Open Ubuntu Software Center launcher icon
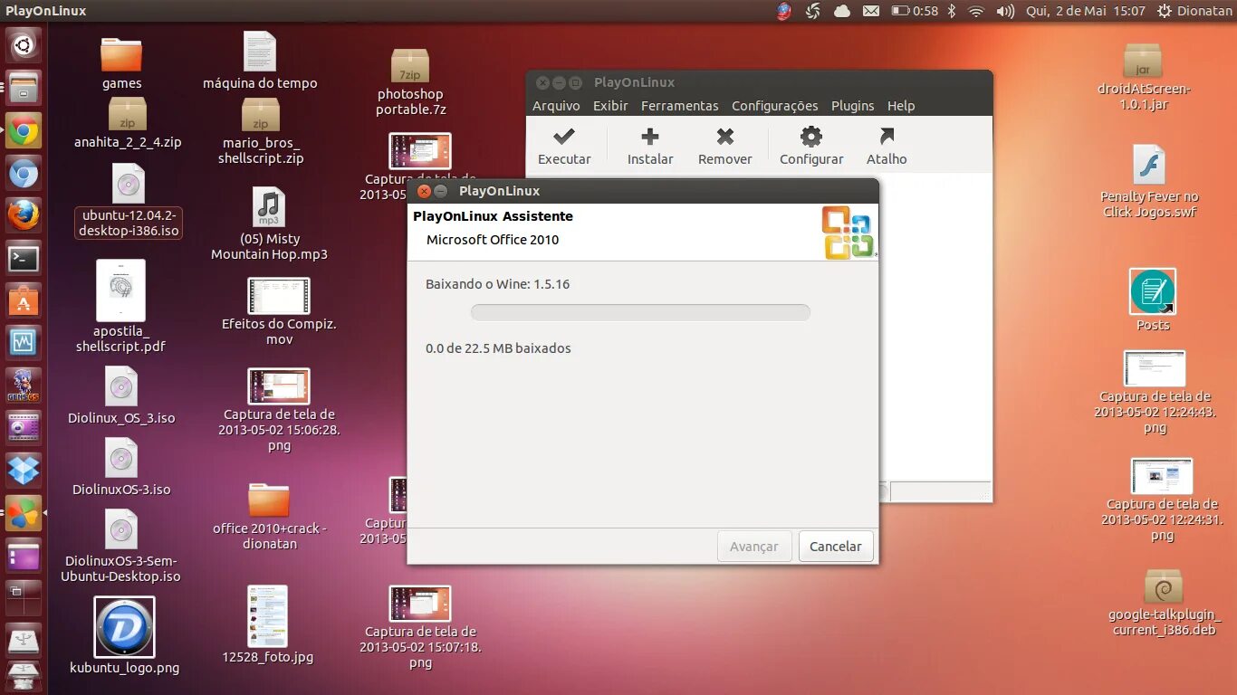Screen dimensions: 1237x695 (24, 301)
